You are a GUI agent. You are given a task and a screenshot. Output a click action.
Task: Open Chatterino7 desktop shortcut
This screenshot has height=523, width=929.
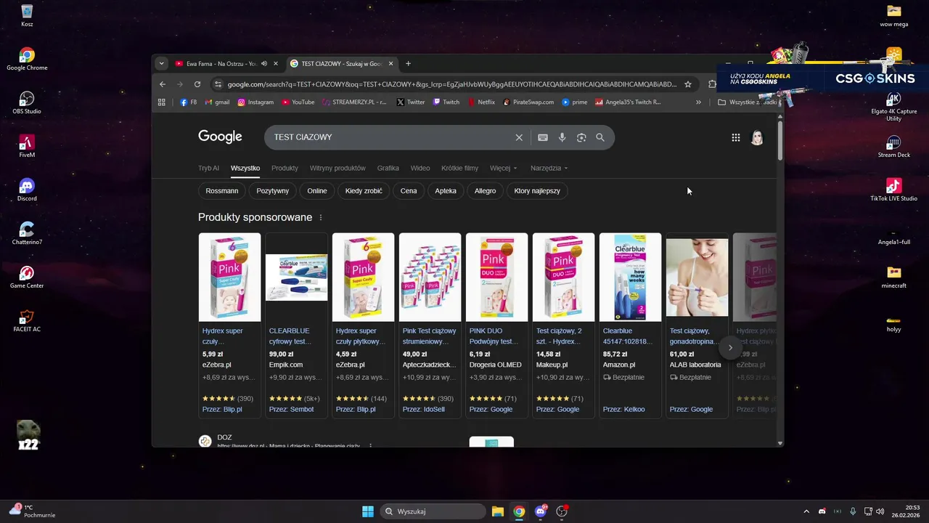27,233
